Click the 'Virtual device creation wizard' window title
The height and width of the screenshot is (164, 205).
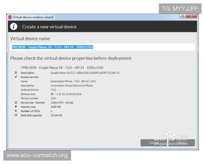33,17
